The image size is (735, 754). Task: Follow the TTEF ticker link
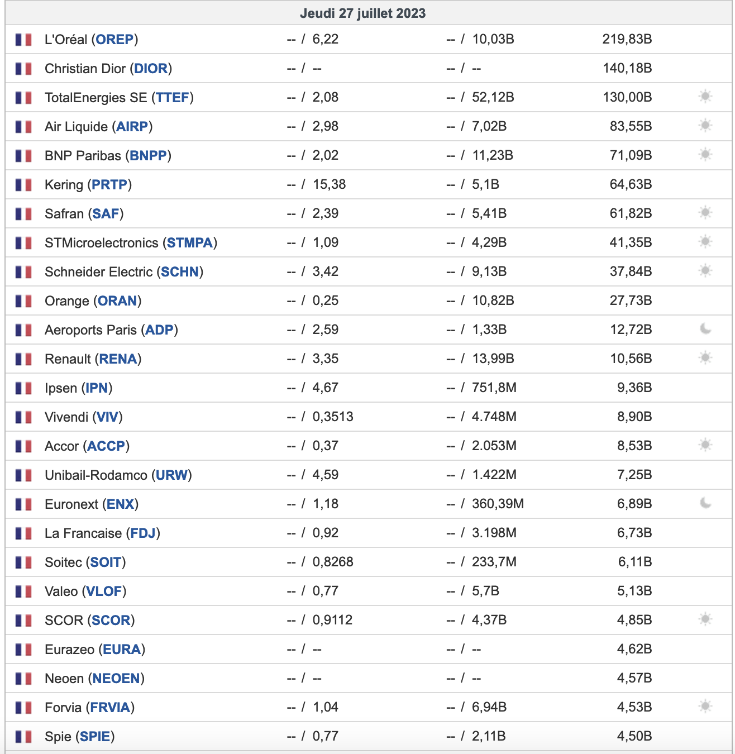click(173, 98)
